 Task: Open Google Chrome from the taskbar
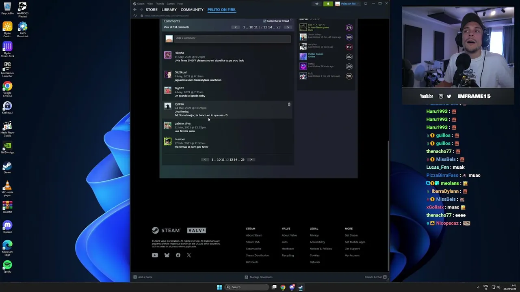pos(283,287)
